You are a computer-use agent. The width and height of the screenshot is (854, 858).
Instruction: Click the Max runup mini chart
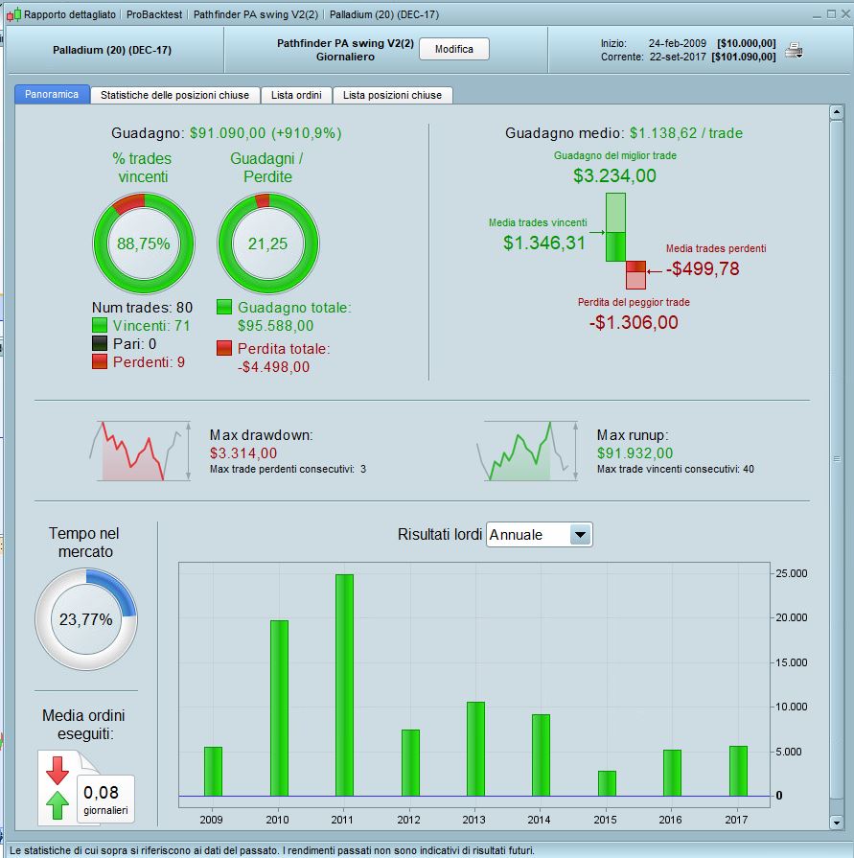pyautogui.click(x=527, y=451)
